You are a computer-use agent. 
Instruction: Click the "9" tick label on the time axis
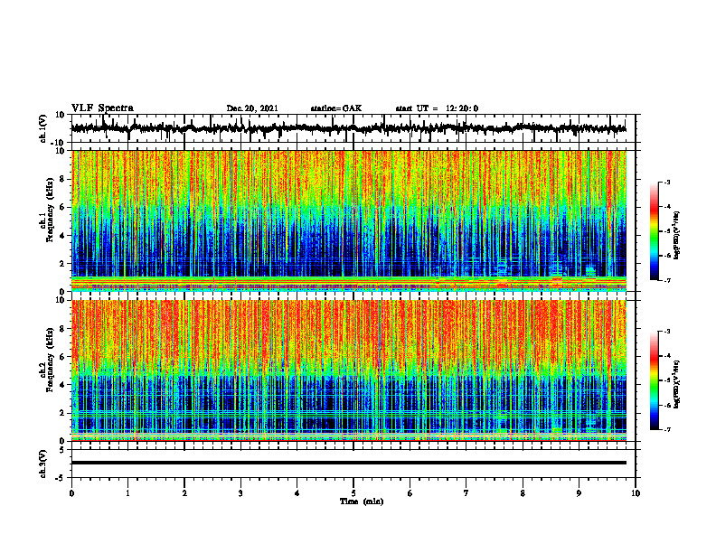click(x=579, y=493)
